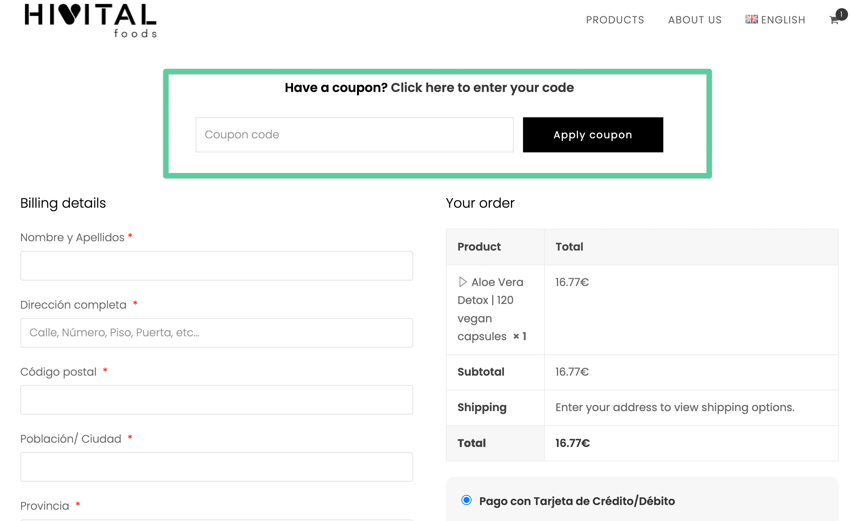Click the UK flag language icon

(x=751, y=19)
